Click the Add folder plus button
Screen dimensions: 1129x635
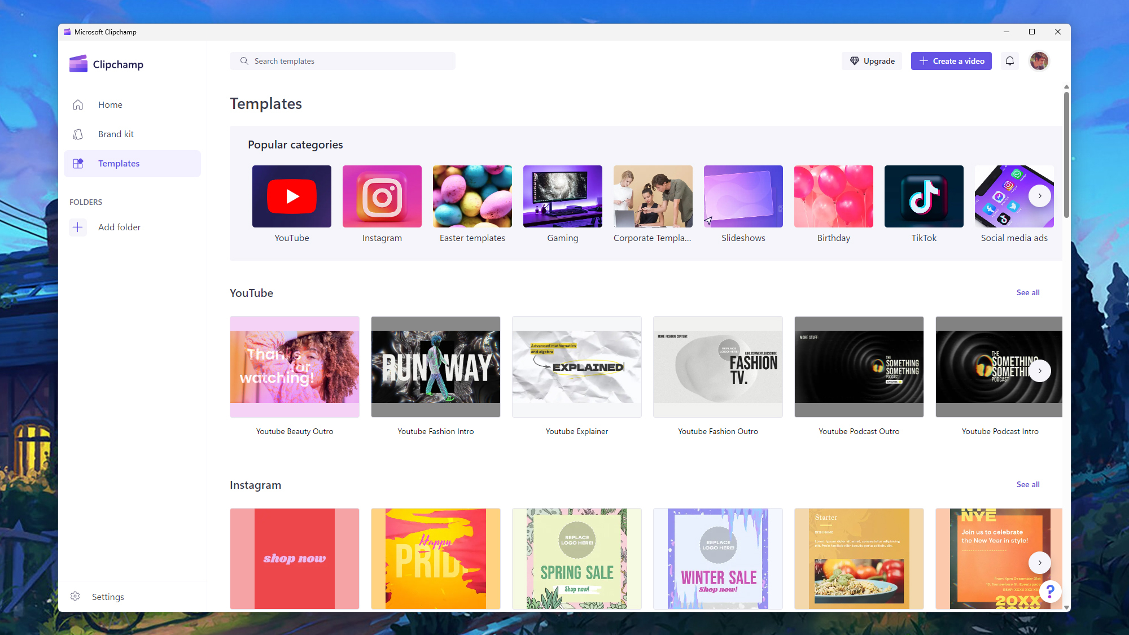tap(77, 227)
